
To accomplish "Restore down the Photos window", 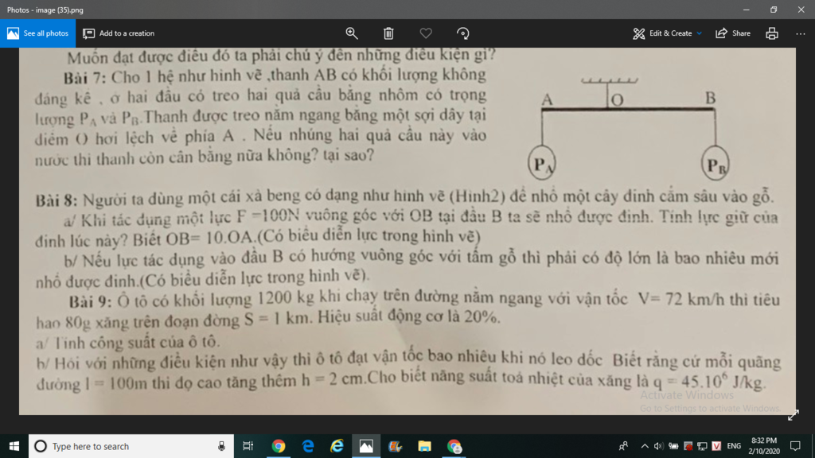I will click(774, 10).
